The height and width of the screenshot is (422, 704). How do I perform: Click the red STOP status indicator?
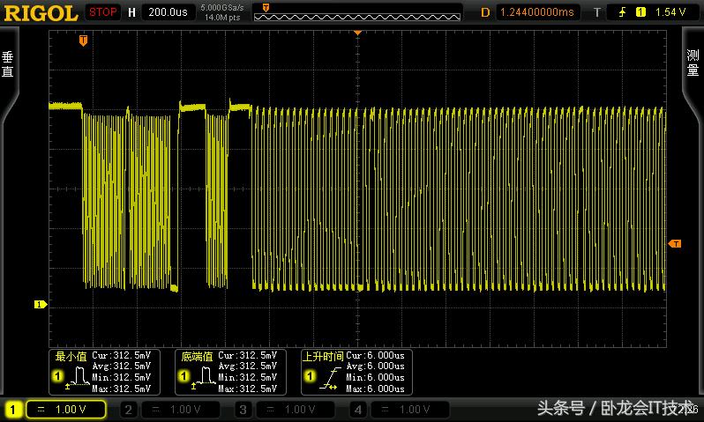click(x=103, y=12)
